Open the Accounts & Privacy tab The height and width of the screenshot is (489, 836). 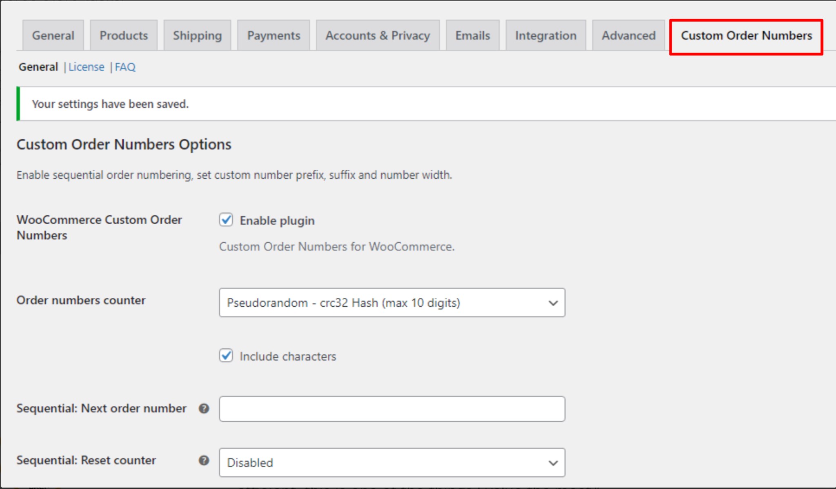377,35
